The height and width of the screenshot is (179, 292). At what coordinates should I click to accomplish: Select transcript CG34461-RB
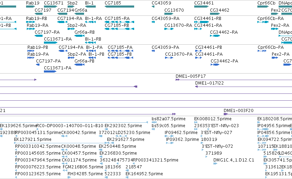(x=201, y=22)
